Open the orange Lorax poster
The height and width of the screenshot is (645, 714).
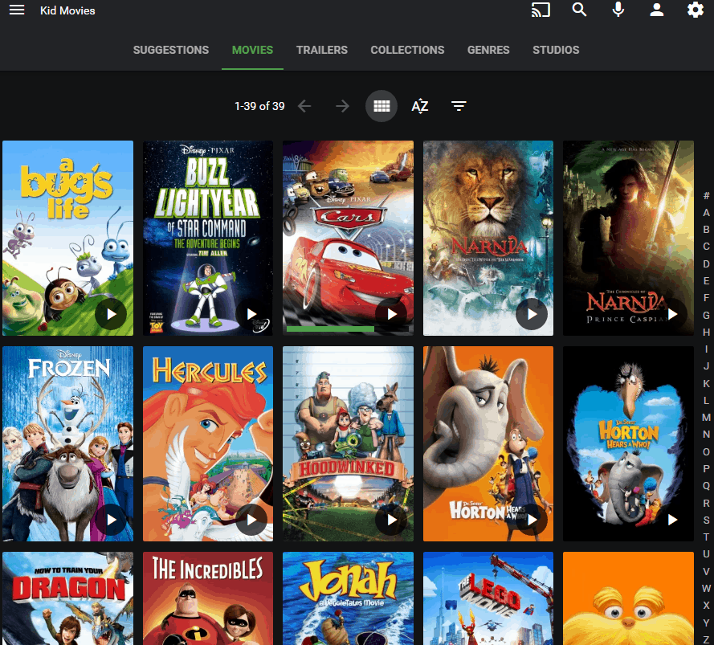click(x=628, y=598)
